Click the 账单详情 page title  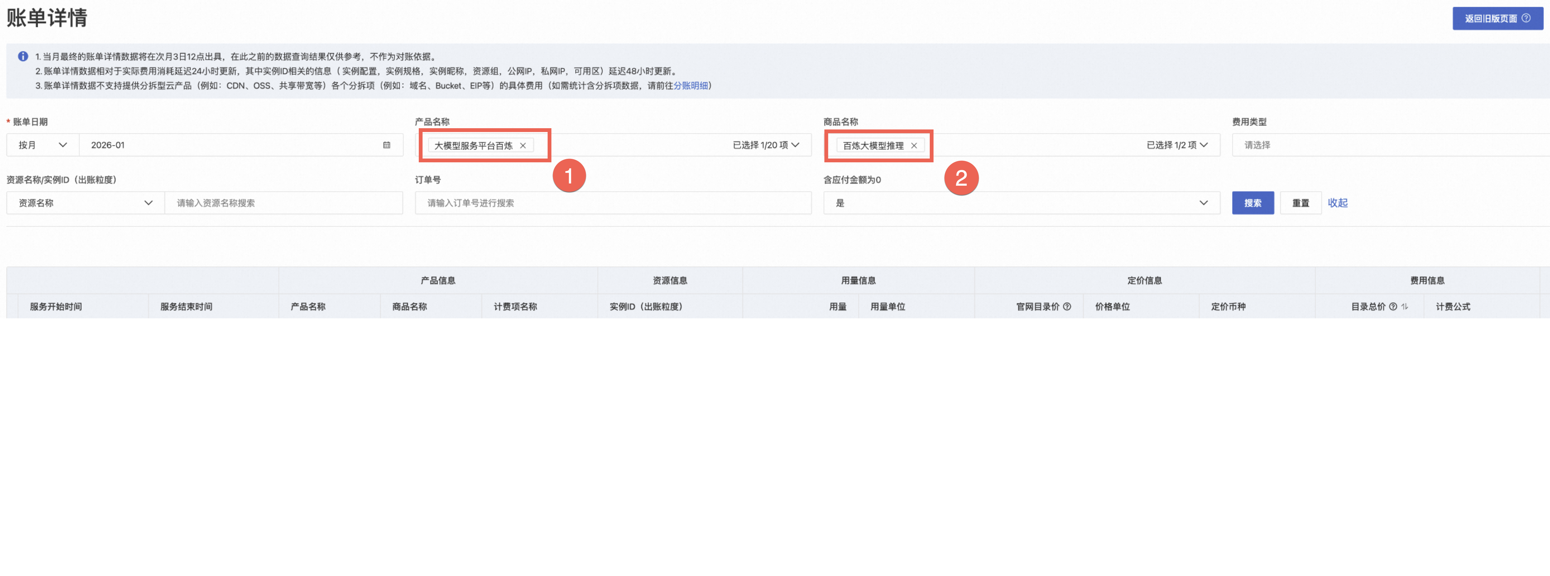(47, 17)
